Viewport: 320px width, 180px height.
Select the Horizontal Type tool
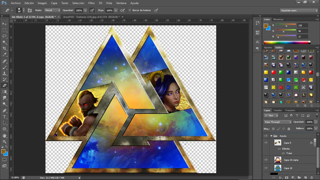point(4,117)
